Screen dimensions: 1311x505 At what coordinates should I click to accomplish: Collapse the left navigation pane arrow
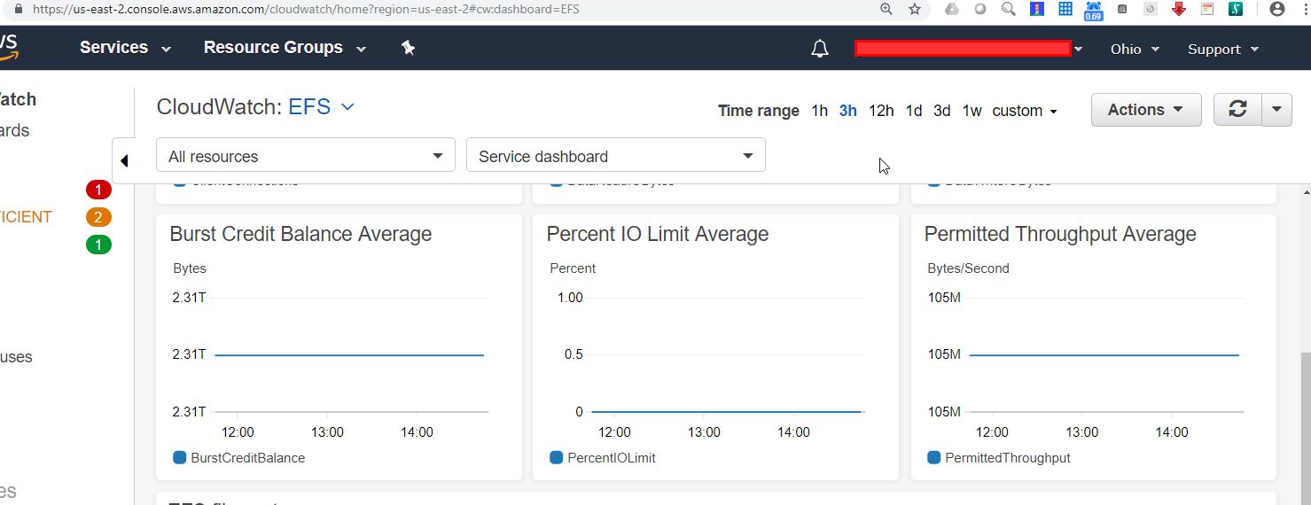click(x=124, y=160)
